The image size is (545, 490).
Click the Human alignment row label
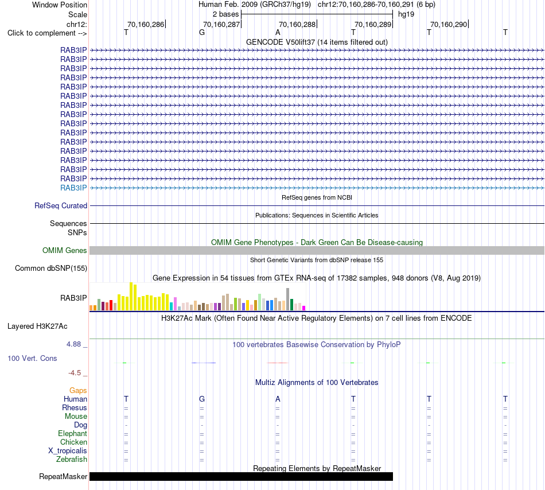75,399
